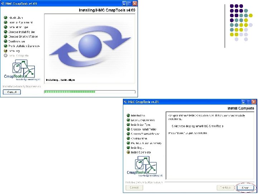
Task: Close the Installing window
Action: point(135,3)
